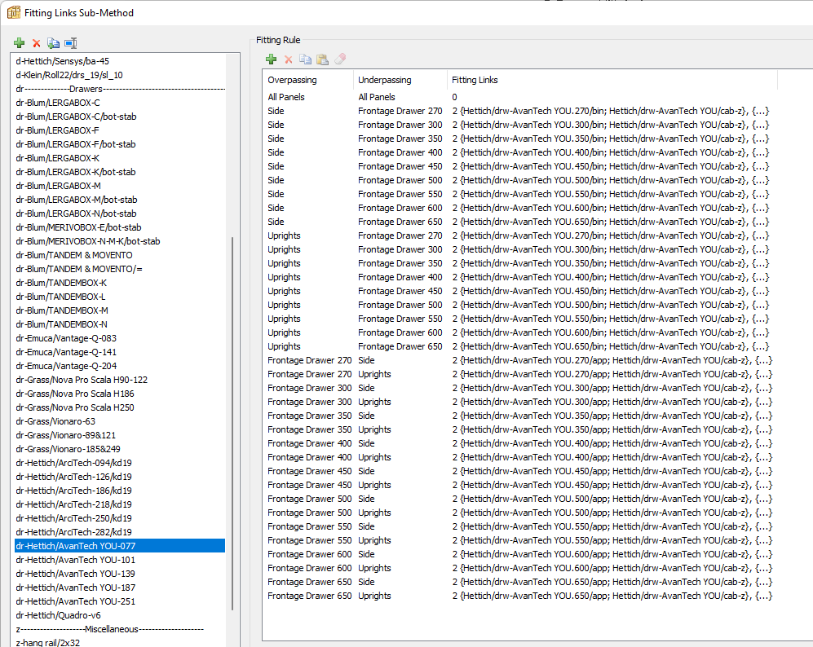Click the eraser icon in Fitting Rule toolbar

pos(340,59)
